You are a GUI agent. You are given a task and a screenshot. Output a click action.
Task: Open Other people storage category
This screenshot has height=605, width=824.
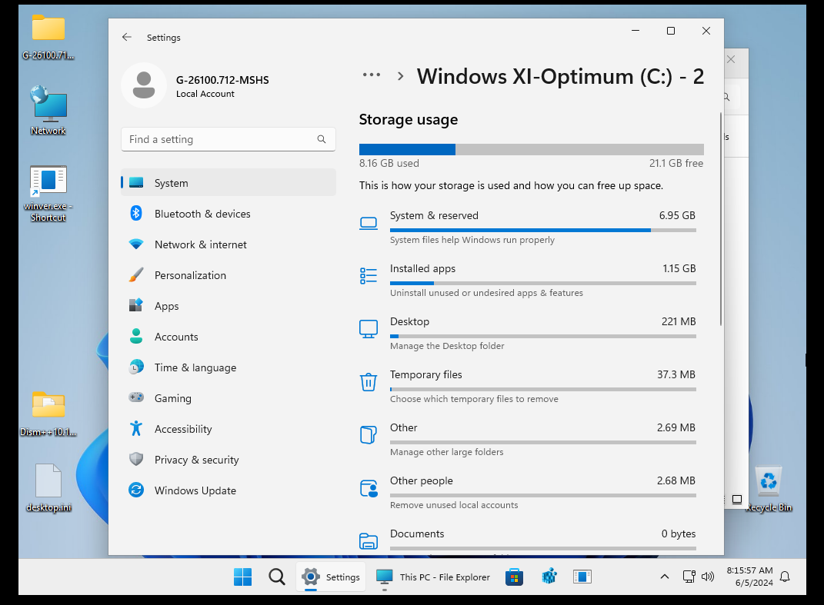click(528, 493)
